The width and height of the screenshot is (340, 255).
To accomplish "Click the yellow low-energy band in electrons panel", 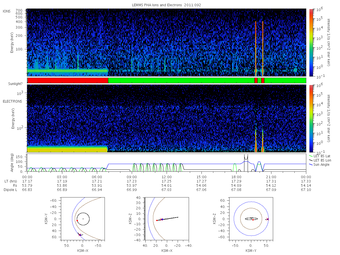I will click(67, 149).
